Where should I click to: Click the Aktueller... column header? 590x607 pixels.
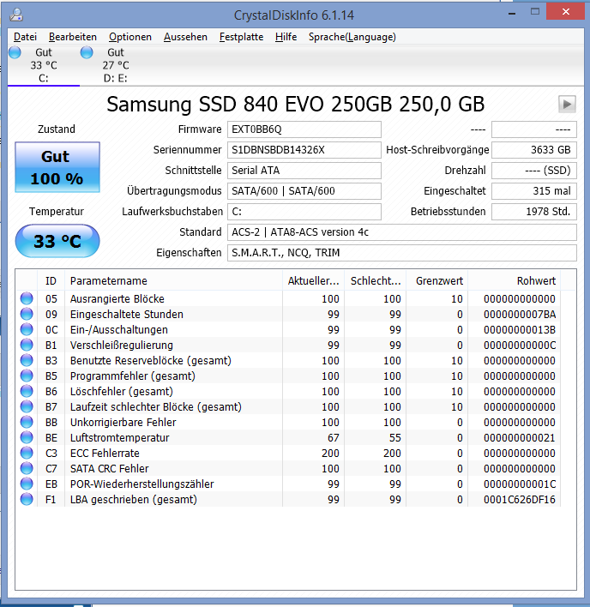tap(313, 280)
